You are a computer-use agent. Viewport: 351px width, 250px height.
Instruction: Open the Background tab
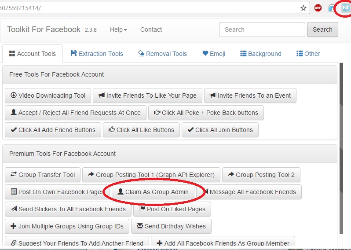260,54
